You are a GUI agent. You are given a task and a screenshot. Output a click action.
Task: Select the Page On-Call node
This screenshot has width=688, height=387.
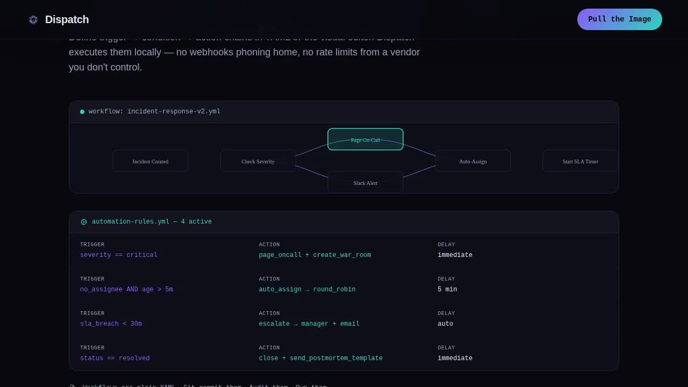click(x=365, y=139)
